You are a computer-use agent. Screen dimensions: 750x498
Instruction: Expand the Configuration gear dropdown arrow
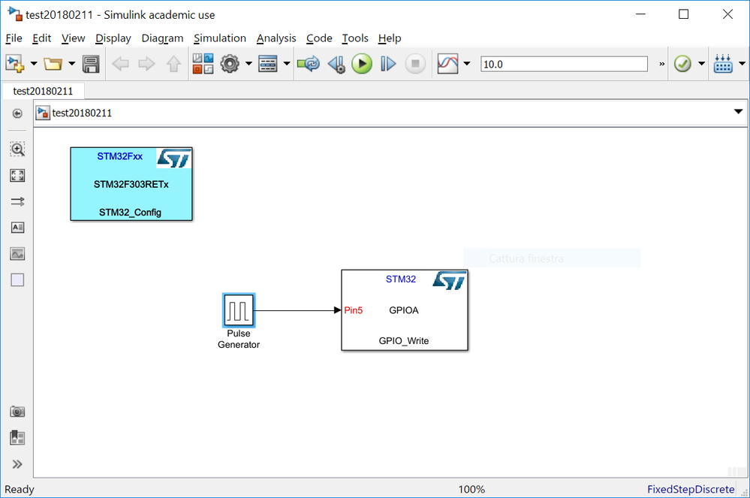tap(248, 64)
